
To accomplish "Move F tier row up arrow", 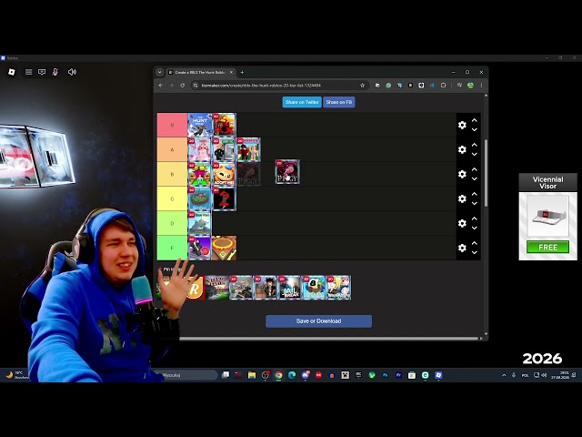I will coord(475,243).
